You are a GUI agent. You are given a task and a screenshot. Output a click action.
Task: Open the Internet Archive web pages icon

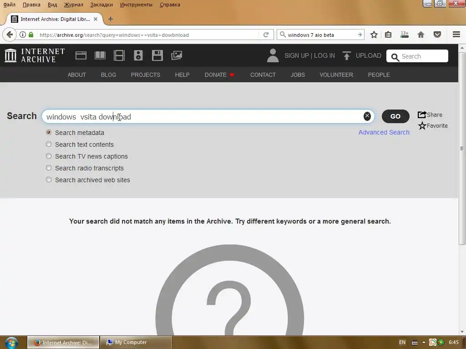coord(81,55)
